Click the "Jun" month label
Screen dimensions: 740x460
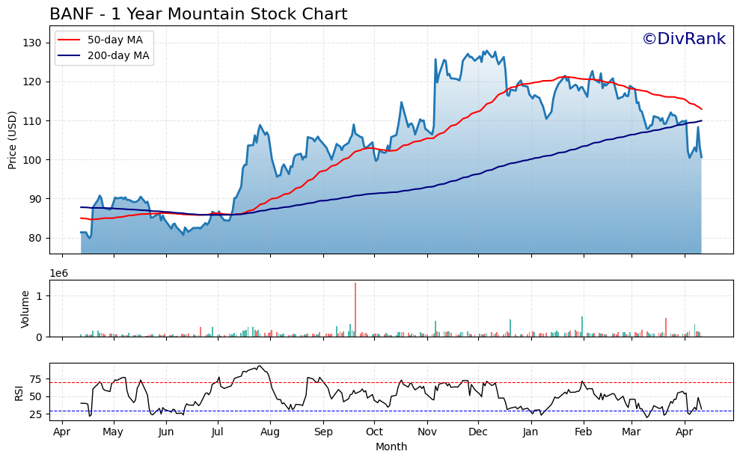pos(166,432)
